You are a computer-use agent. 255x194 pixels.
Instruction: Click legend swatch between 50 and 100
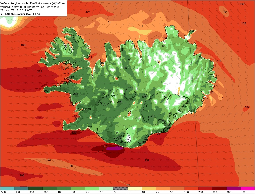[177, 188]
